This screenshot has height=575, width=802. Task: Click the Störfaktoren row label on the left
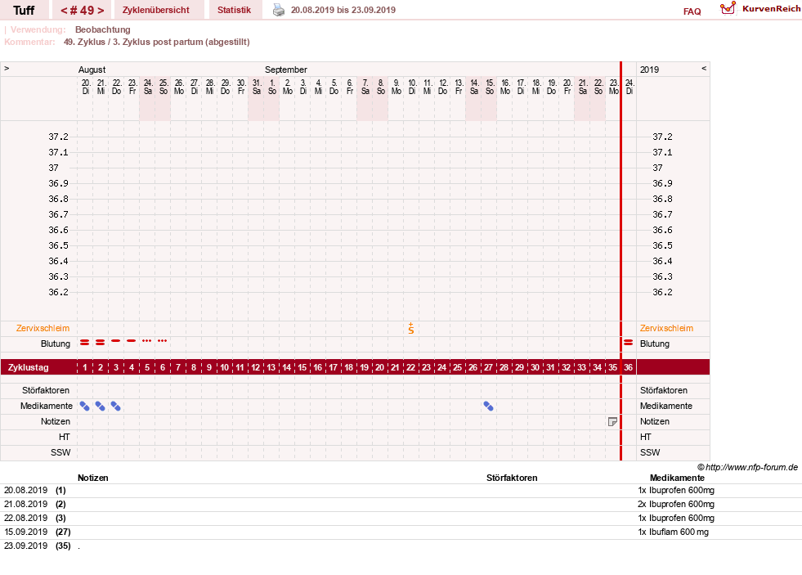(46, 390)
